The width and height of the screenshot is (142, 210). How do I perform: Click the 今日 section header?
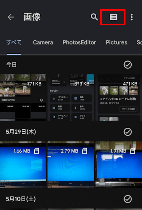(11, 65)
